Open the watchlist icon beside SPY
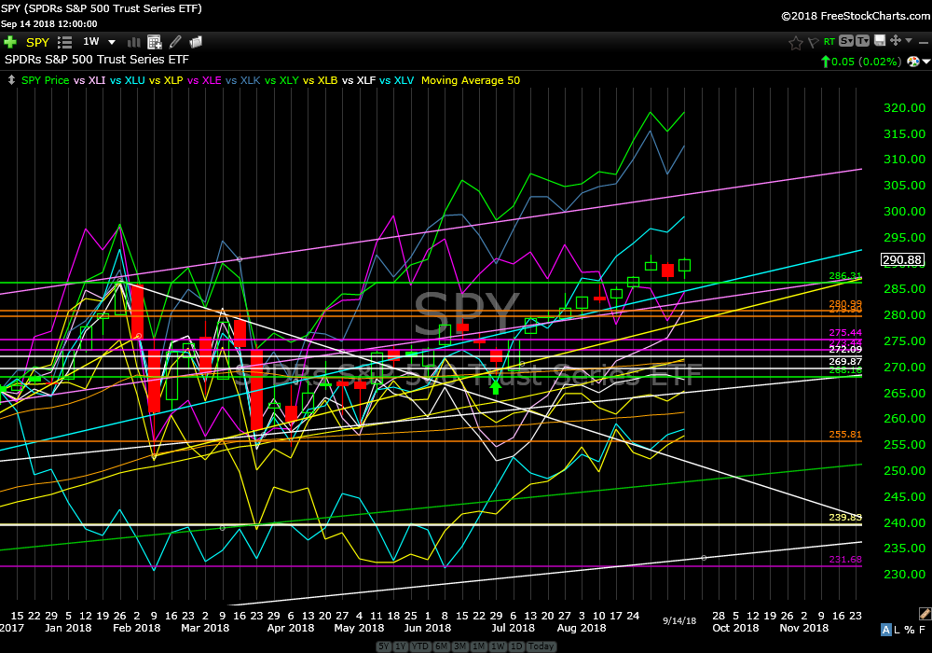Image resolution: width=932 pixels, height=653 pixels. [65, 42]
